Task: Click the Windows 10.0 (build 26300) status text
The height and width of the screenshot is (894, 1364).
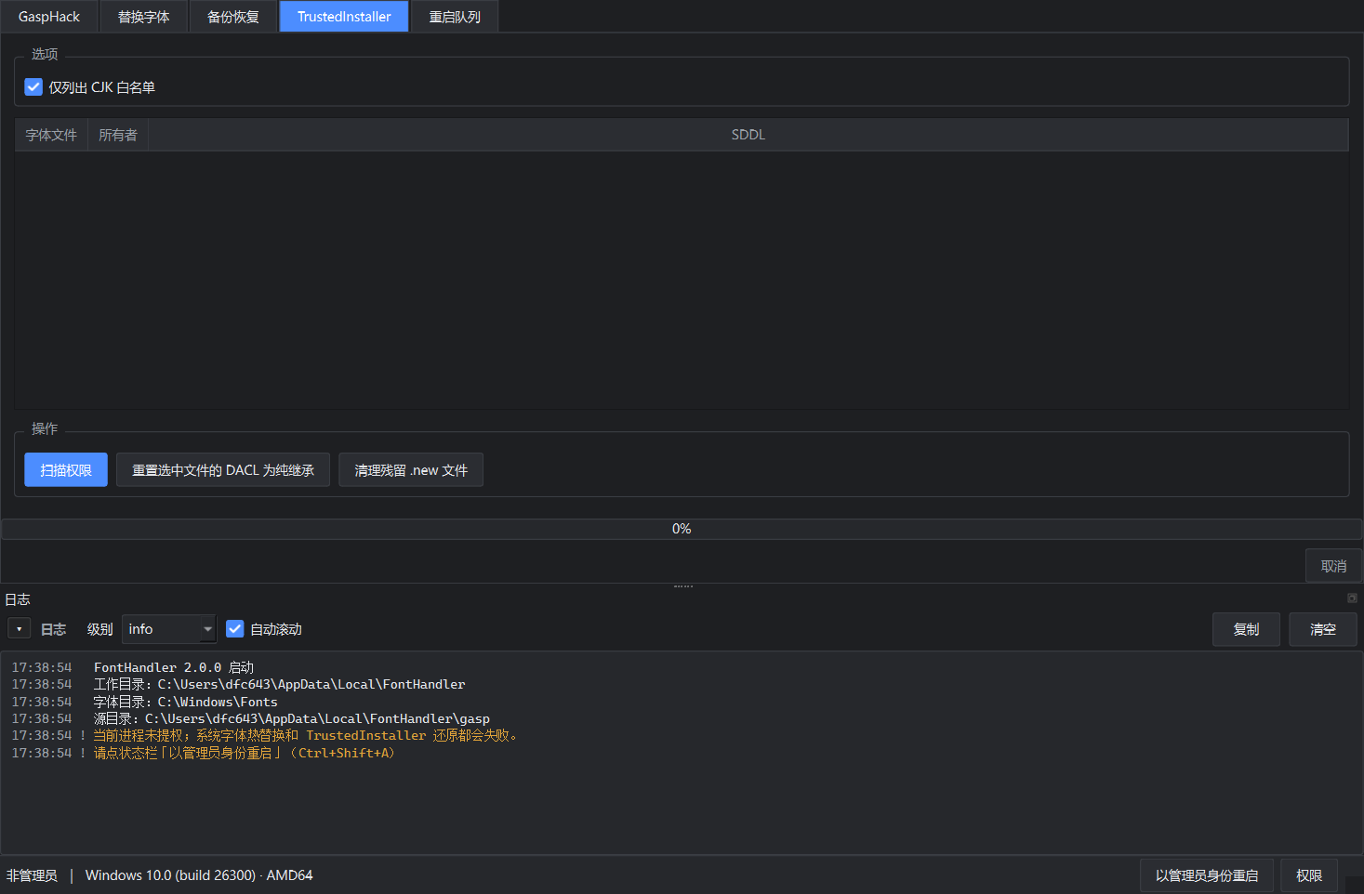Action: pyautogui.click(x=199, y=875)
